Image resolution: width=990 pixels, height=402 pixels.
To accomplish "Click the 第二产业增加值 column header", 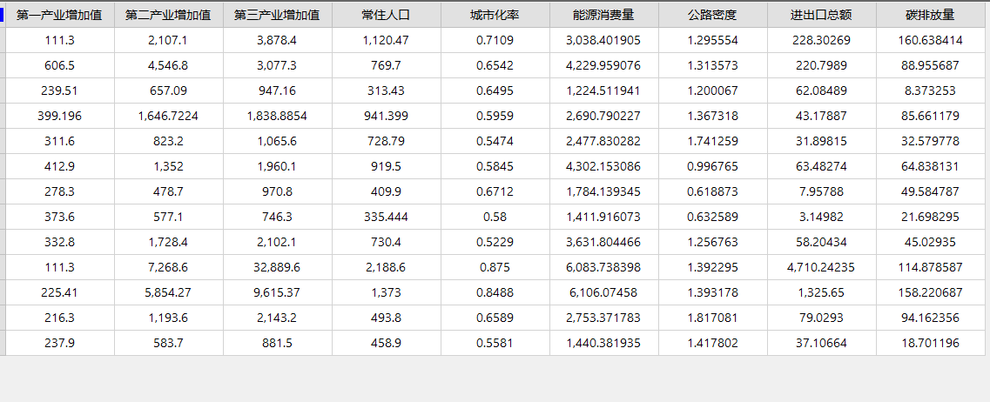I will pos(169,15).
